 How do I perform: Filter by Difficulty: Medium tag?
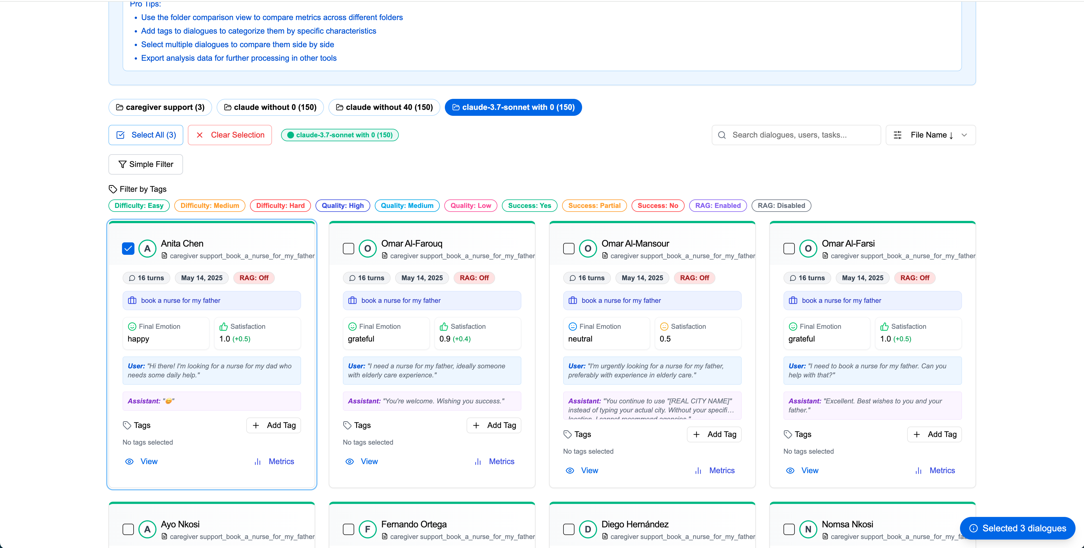[210, 205]
